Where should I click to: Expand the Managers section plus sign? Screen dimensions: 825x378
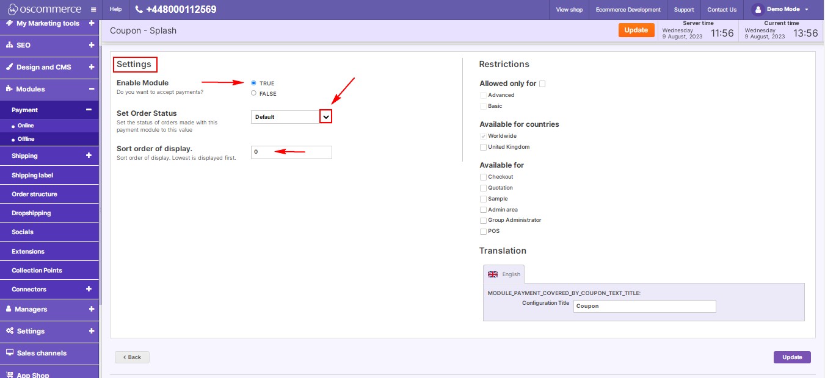pos(91,309)
